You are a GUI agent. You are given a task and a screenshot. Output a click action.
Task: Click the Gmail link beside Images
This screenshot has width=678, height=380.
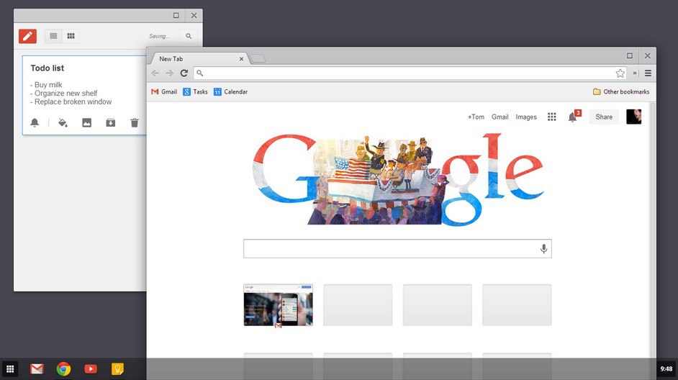pyautogui.click(x=500, y=117)
